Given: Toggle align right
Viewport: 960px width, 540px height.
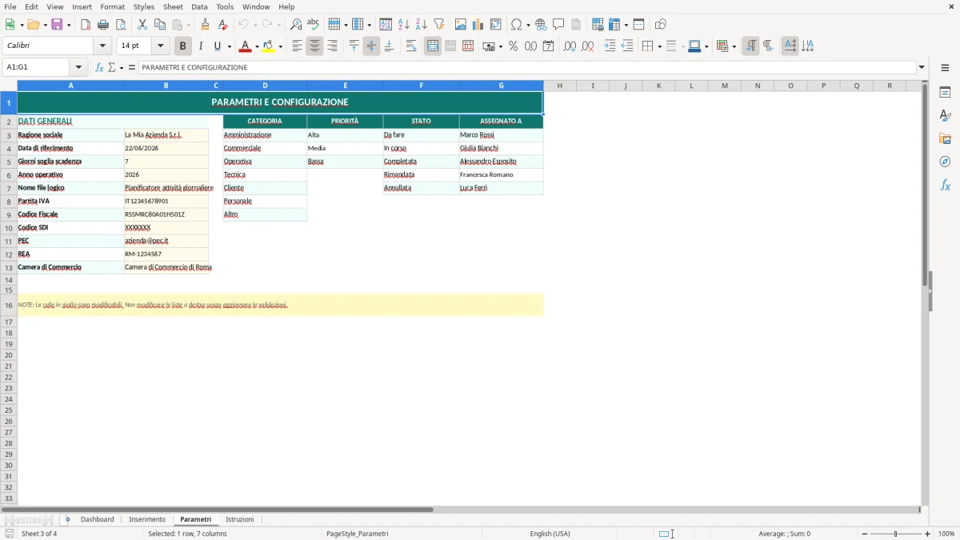Looking at the screenshot, I should point(332,46).
